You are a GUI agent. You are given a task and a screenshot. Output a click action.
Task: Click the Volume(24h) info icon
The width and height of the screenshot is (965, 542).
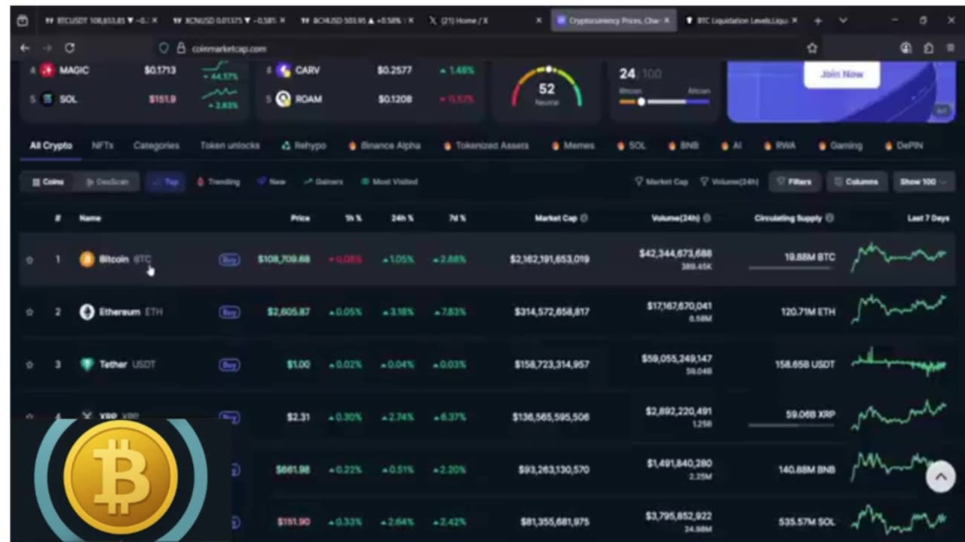(706, 218)
